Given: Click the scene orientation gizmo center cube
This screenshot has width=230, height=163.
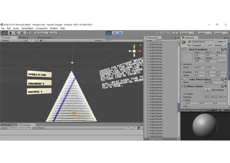Looking at the screenshot, I should coord(134,51).
